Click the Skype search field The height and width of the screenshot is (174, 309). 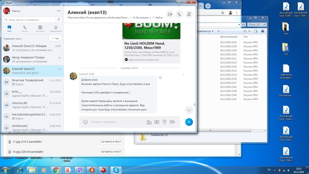tap(30, 20)
